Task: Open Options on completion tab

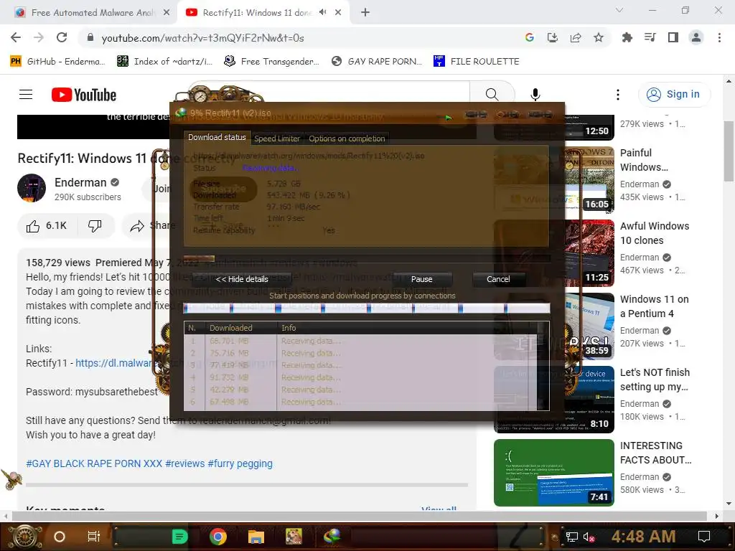Action: (x=347, y=138)
